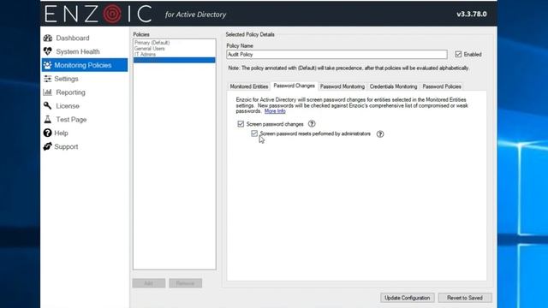Open Support handshake icon
This screenshot has width=548, height=308.
[48, 146]
